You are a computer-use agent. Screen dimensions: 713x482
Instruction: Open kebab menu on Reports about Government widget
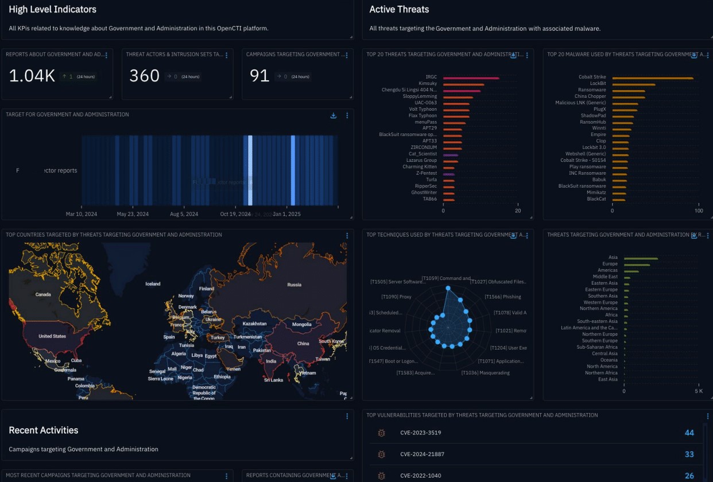[x=106, y=56]
